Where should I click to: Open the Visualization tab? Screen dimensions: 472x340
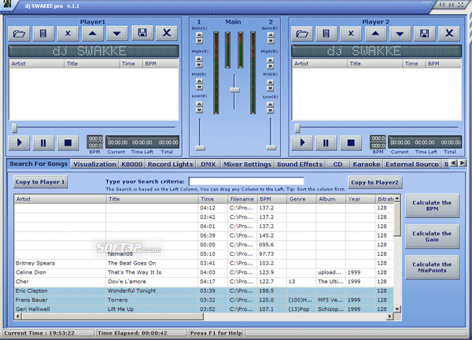point(94,164)
